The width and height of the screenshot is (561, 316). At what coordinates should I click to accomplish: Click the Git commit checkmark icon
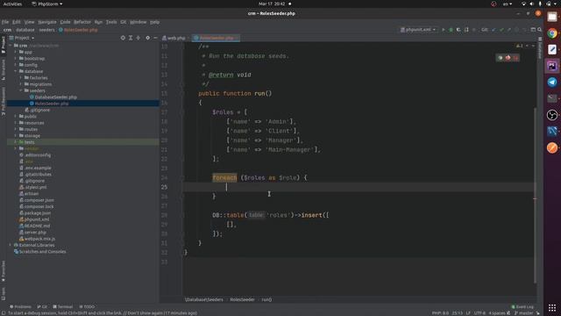501,30
